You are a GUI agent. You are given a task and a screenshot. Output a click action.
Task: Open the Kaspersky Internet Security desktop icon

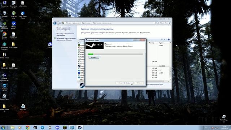[x=4, y=46]
